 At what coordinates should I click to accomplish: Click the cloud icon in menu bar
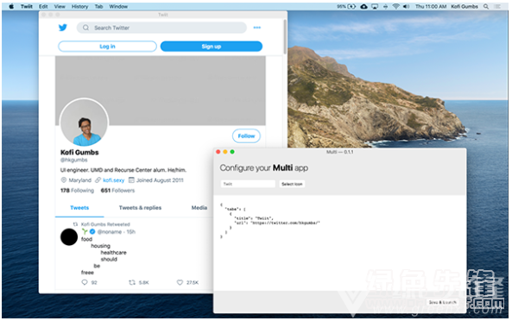[x=363, y=6]
